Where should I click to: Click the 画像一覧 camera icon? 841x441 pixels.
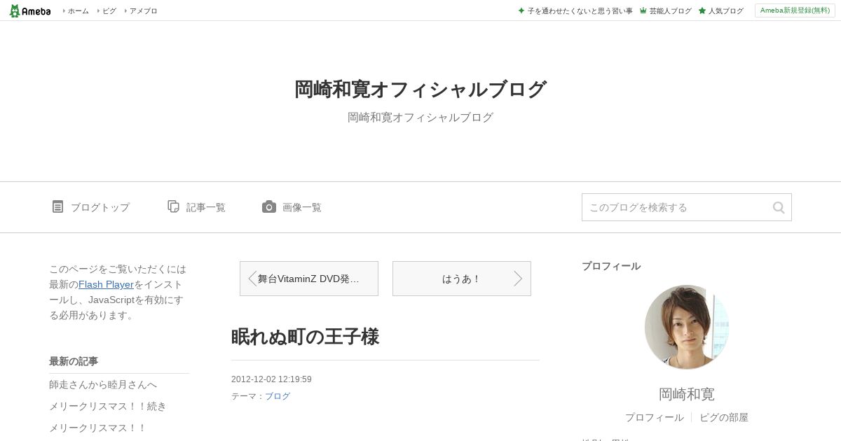pos(269,206)
